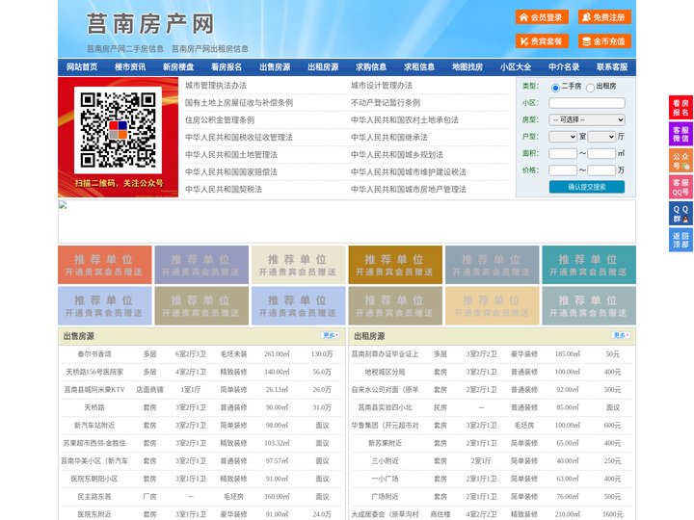Open the 户型 厅 dropdown
The height and width of the screenshot is (520, 694).
(x=601, y=137)
